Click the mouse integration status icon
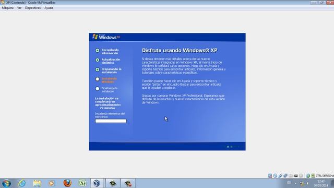 point(308,175)
